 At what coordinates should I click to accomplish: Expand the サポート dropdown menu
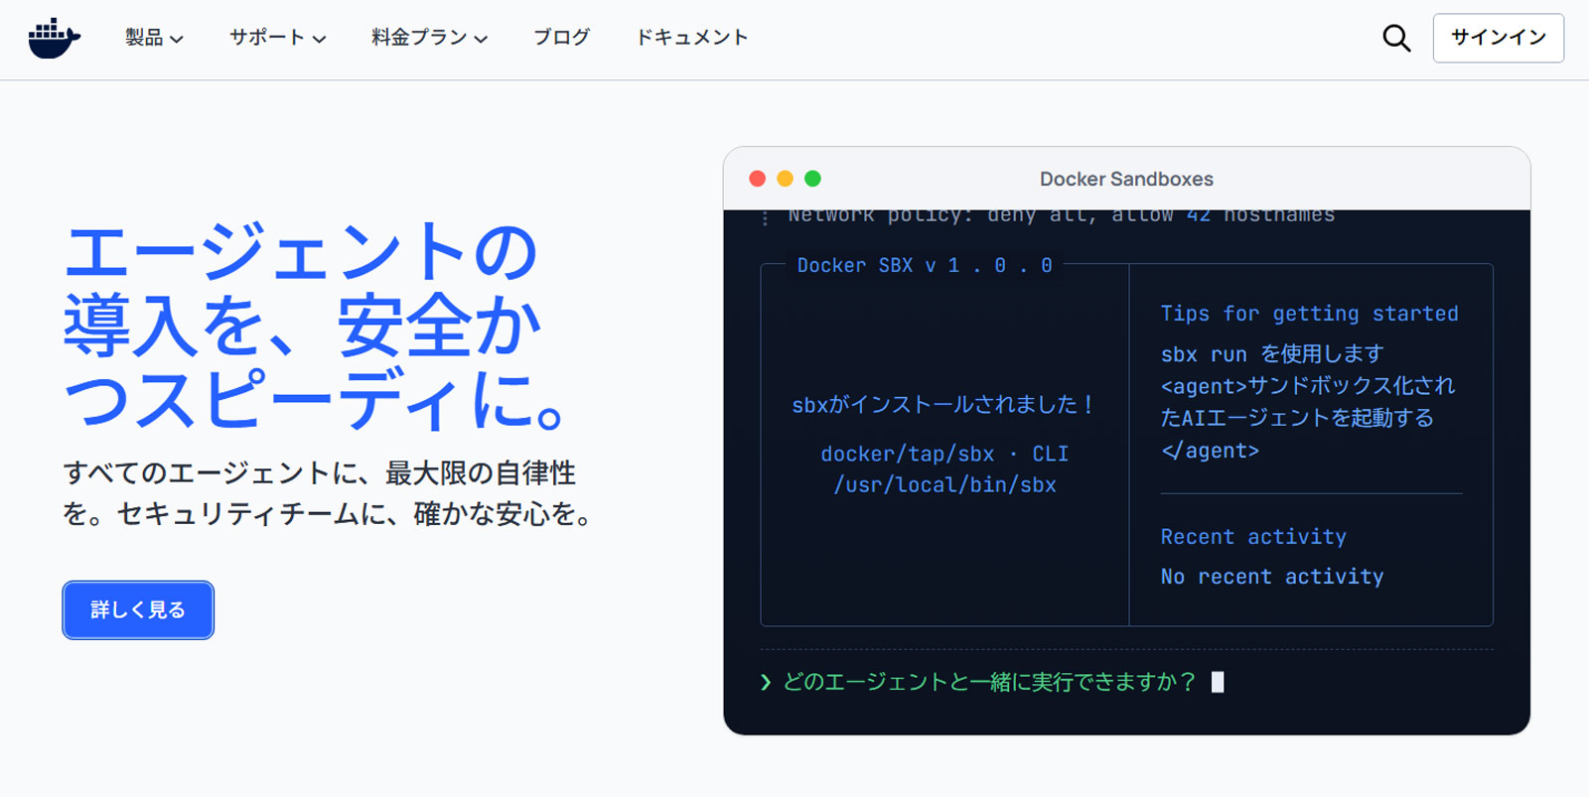coord(277,38)
